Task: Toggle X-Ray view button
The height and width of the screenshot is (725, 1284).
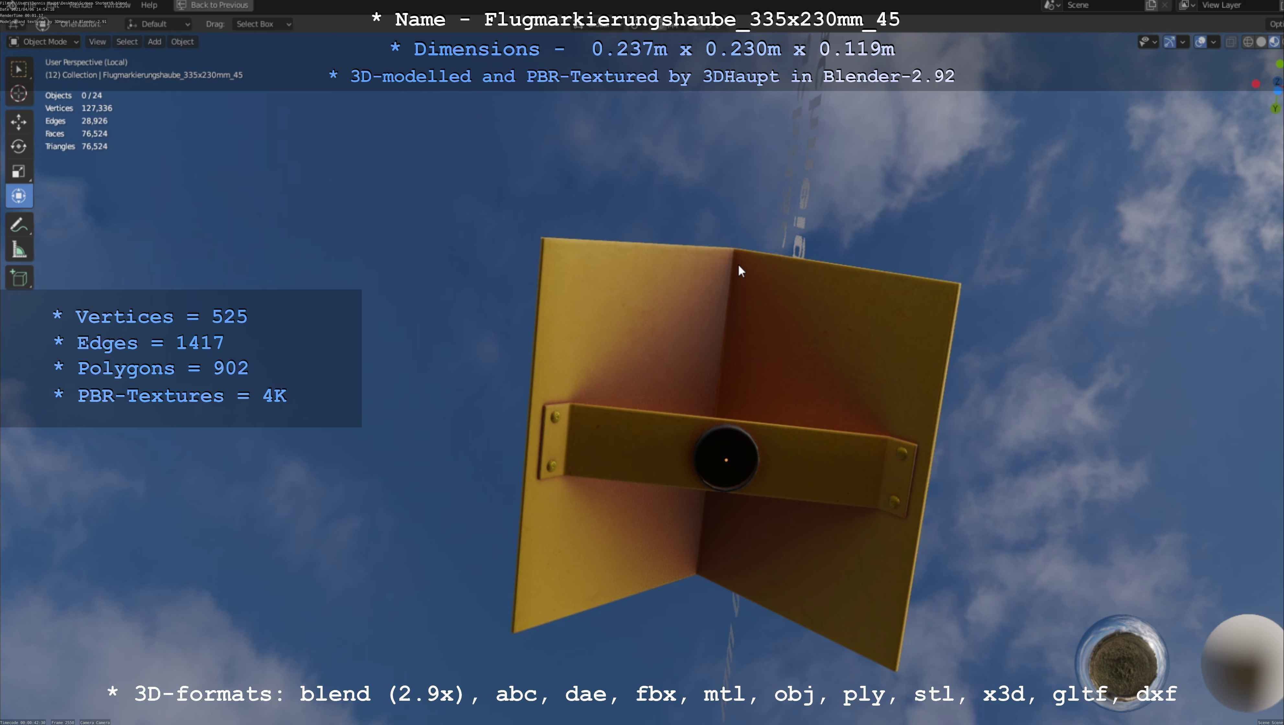Action: [x=1231, y=42]
